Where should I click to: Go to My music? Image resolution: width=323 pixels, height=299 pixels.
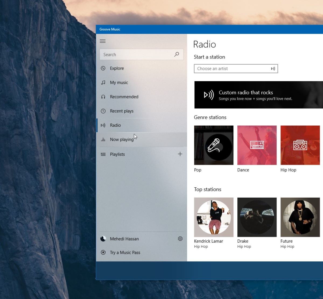tap(119, 83)
